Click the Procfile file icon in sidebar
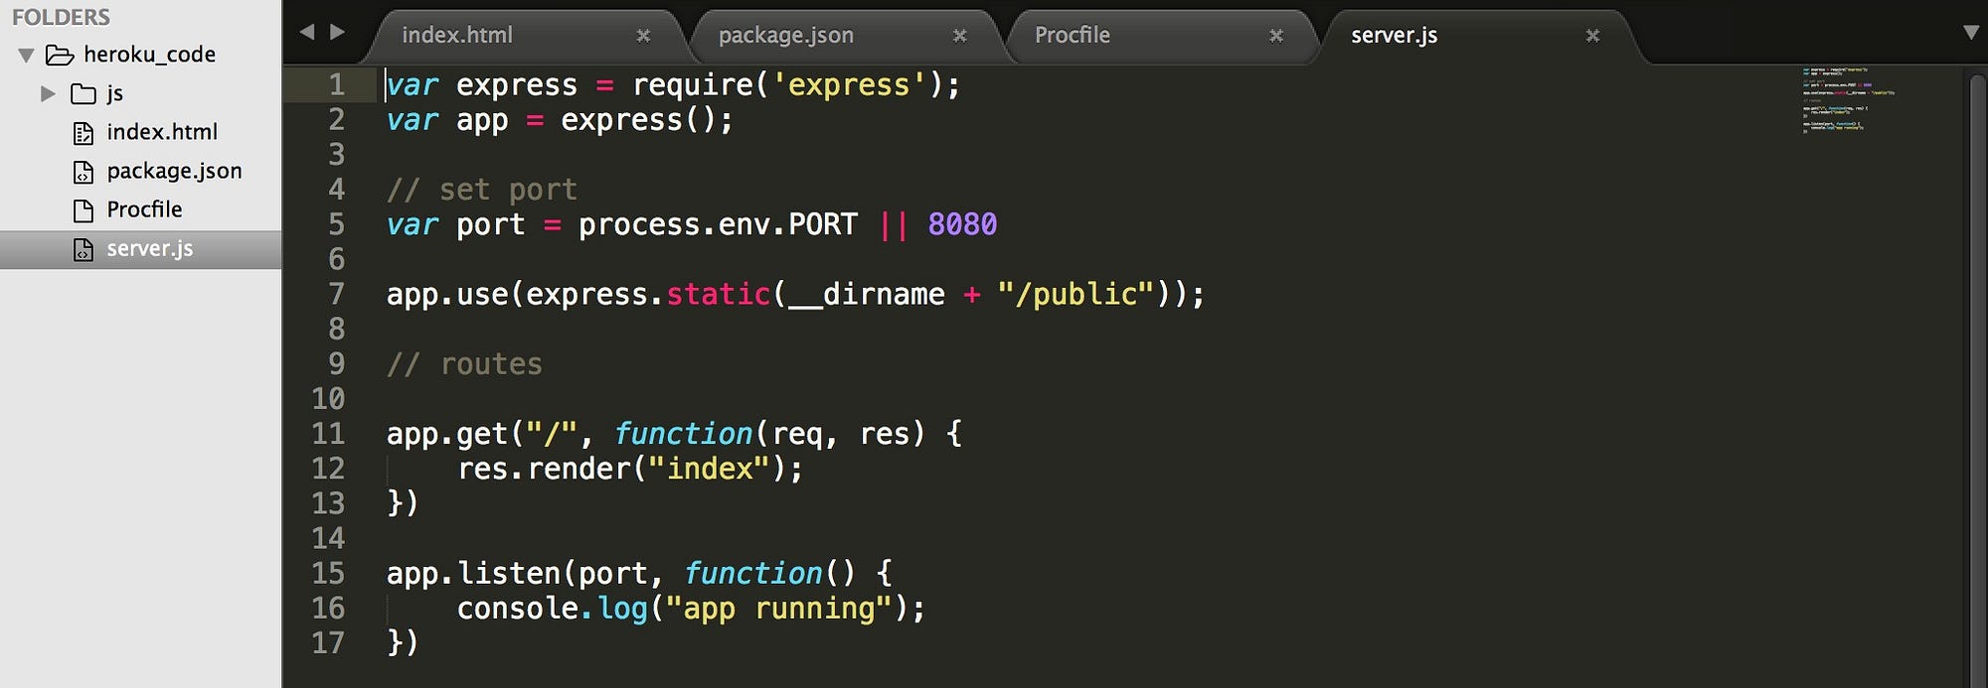Screen dimensions: 1988x688 83,210
